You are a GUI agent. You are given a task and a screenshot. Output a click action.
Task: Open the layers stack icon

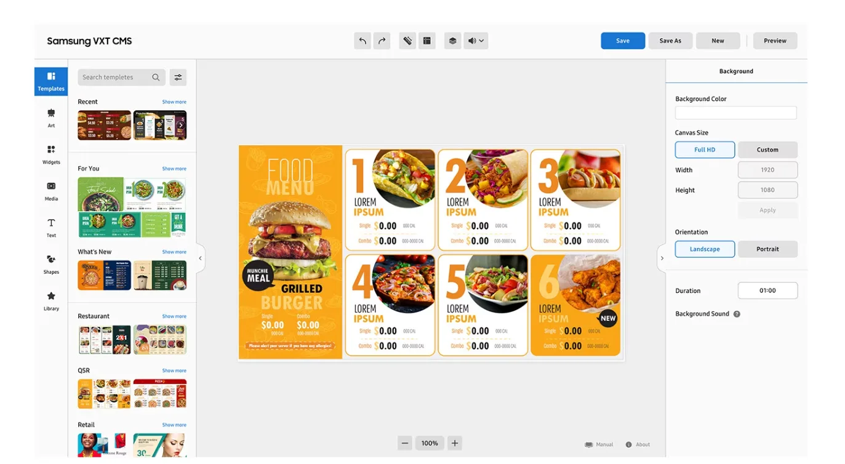coord(452,41)
